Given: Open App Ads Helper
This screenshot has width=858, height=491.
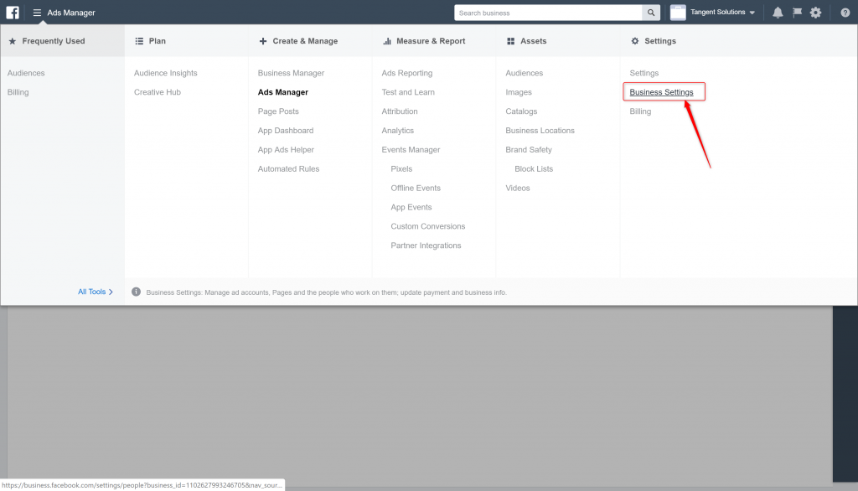Looking at the screenshot, I should [x=286, y=149].
